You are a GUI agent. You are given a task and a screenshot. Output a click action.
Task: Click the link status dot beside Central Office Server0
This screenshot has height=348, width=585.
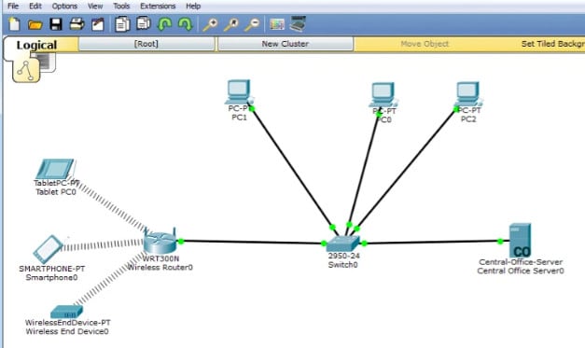click(500, 242)
